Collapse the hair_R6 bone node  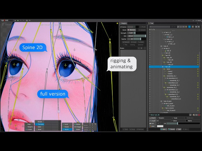click(x=164, y=62)
